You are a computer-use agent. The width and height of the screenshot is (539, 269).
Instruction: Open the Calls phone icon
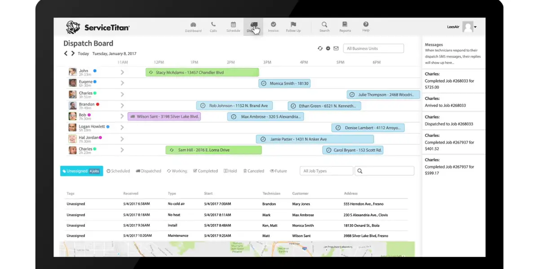pyautogui.click(x=213, y=27)
